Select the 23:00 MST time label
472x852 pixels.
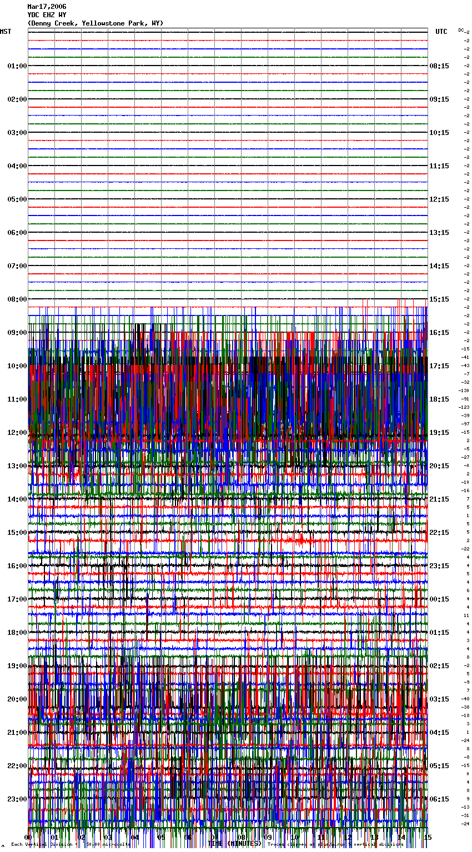coord(17,799)
